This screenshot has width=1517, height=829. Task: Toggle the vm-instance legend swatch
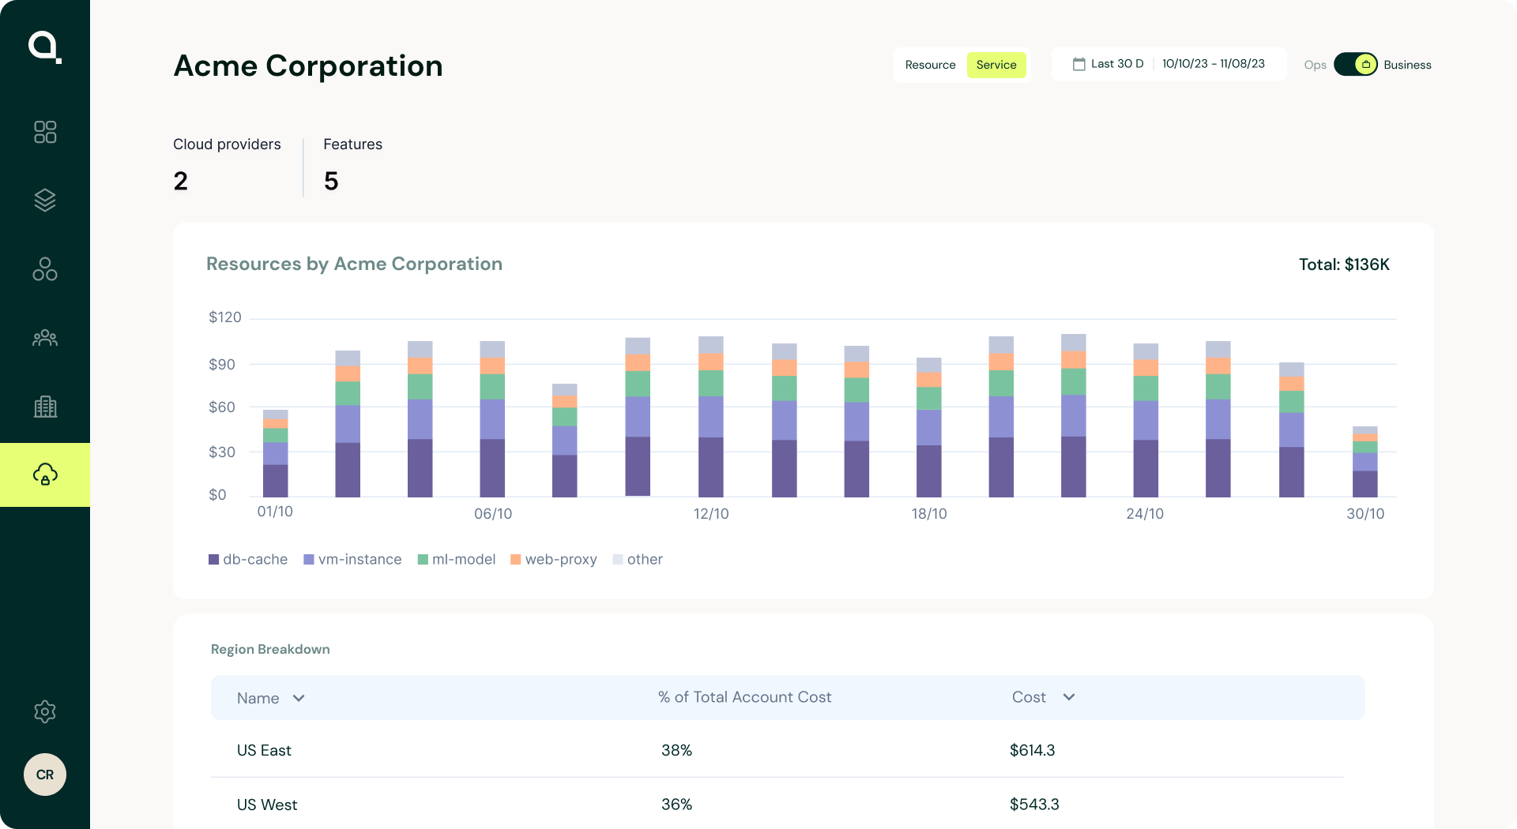click(x=309, y=560)
